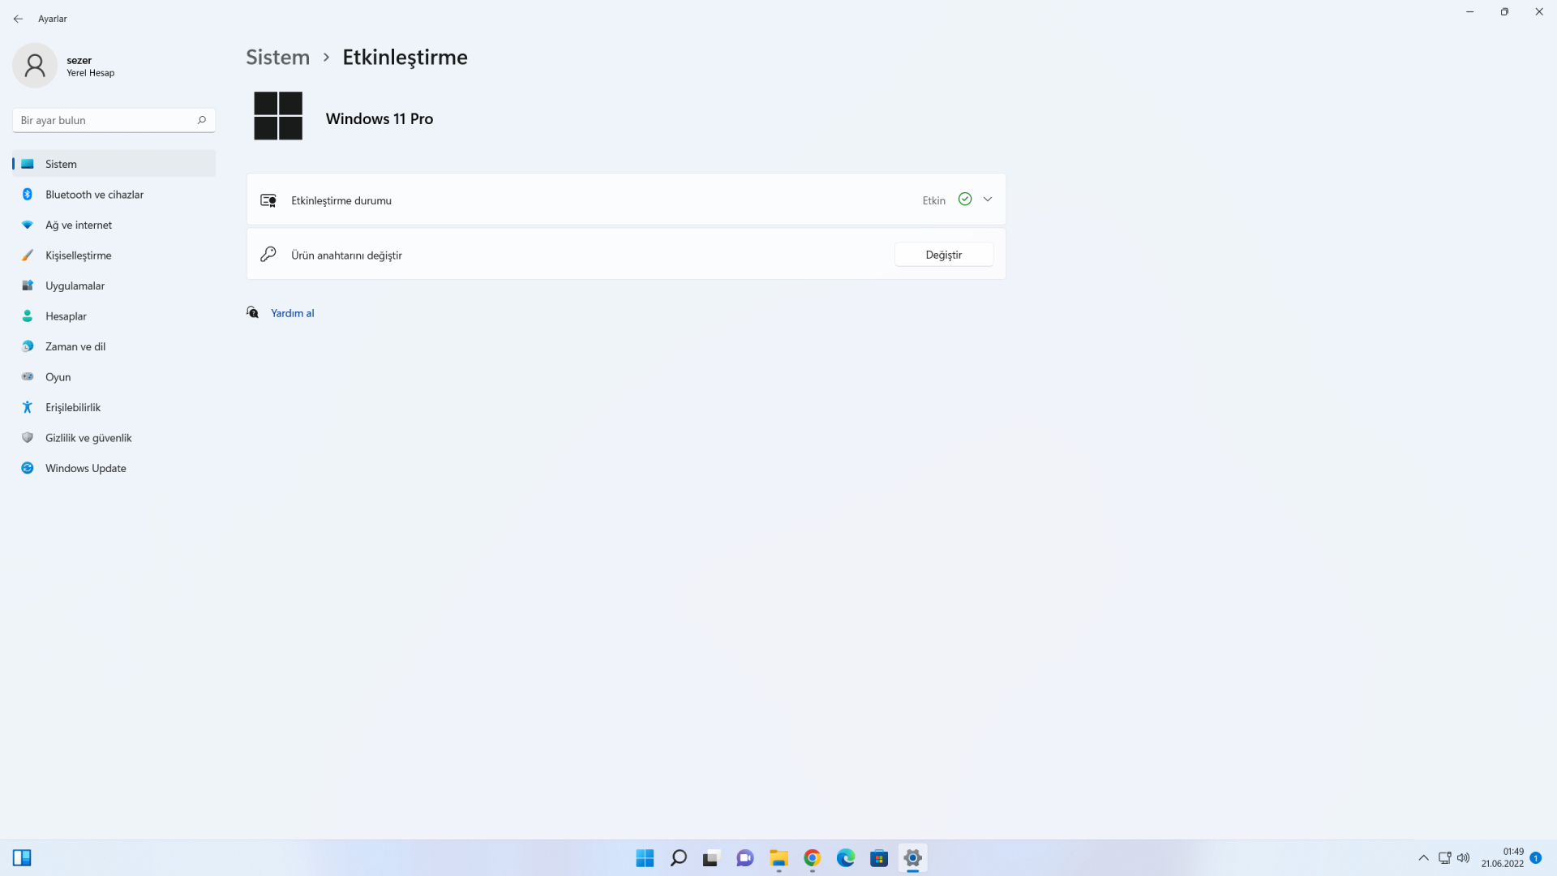The height and width of the screenshot is (876, 1557).
Task: Open Windows Update section
Action: click(86, 468)
